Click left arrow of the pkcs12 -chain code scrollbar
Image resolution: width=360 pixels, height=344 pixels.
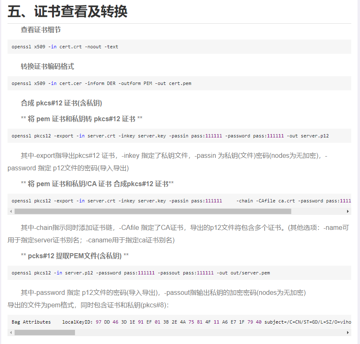11,212
